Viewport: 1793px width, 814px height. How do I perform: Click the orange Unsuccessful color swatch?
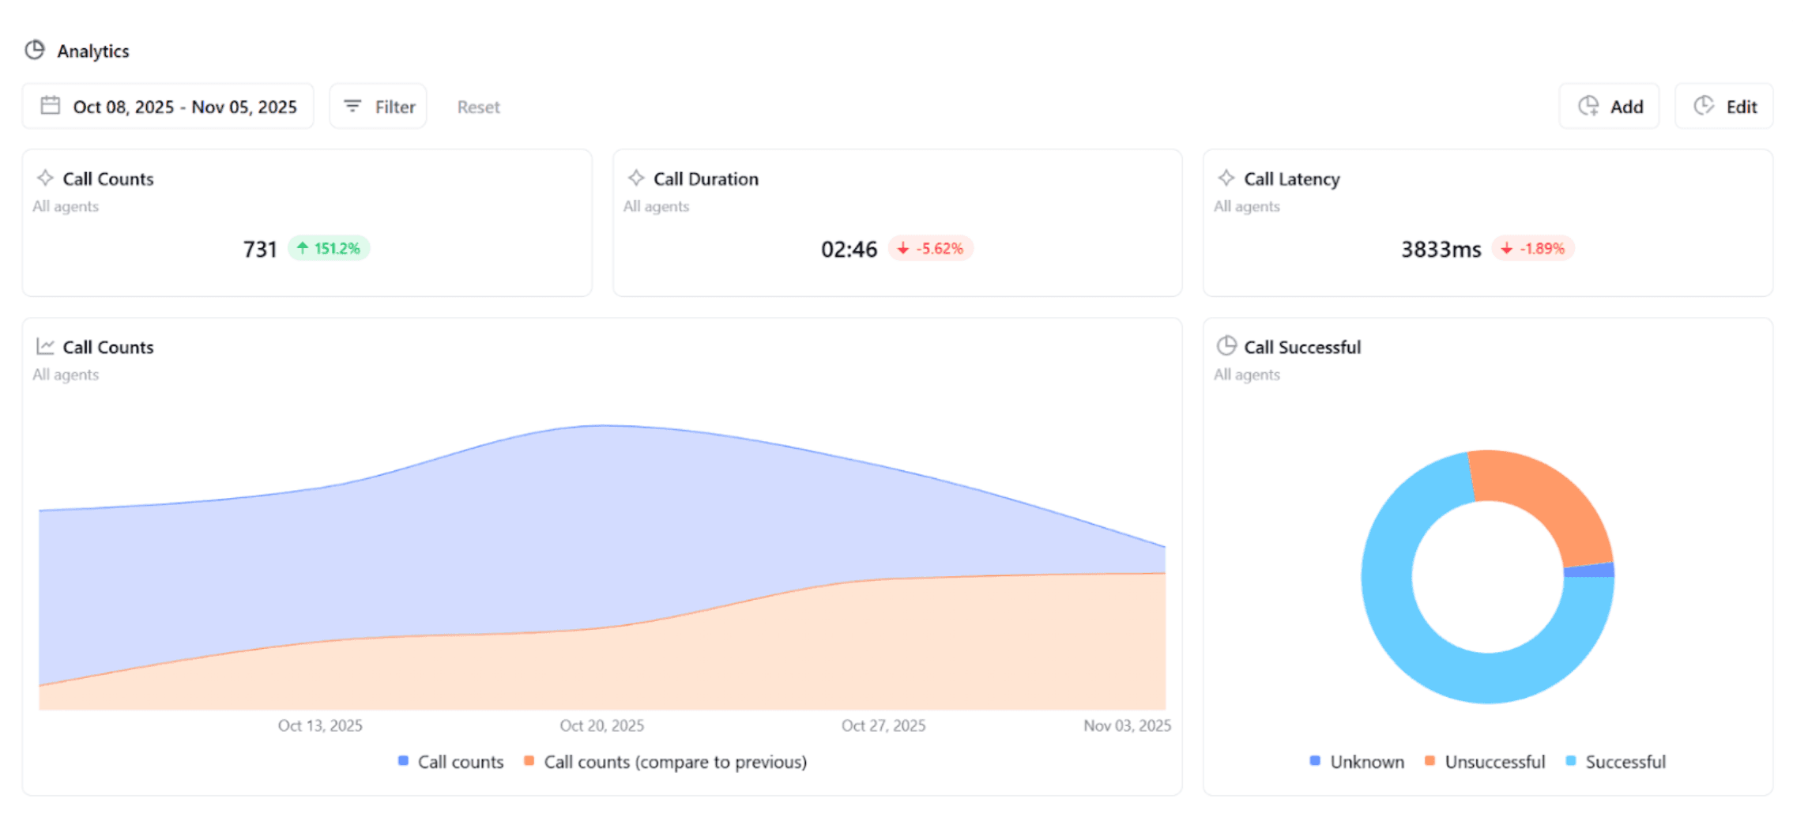point(1430,762)
